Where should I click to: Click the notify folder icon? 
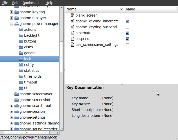[21, 65]
